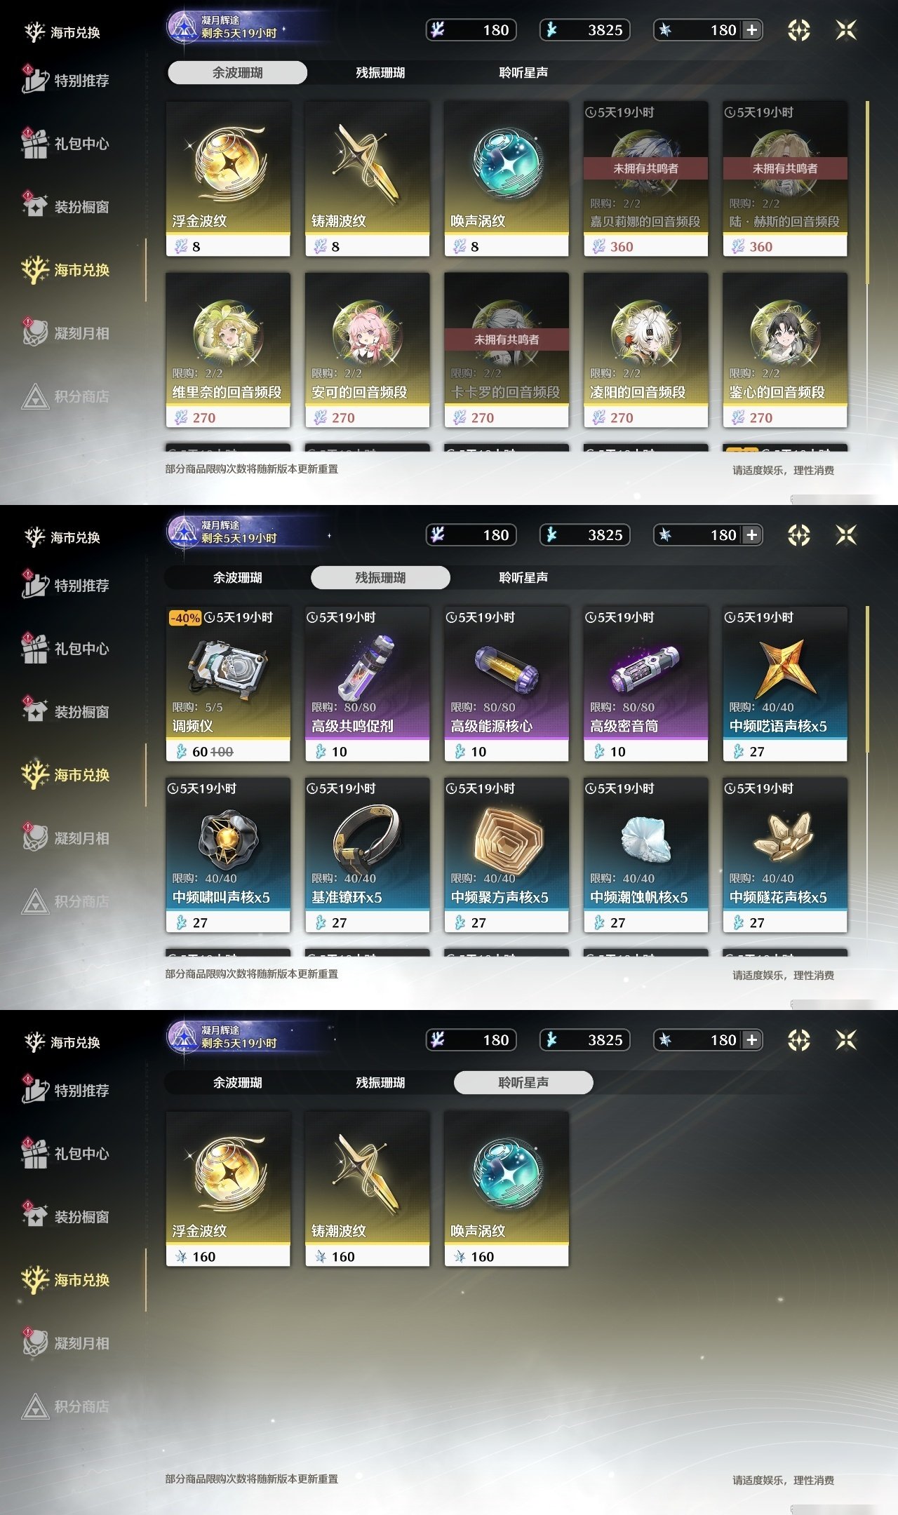Select the 高级密音筒 cylinder item
The height and width of the screenshot is (1515, 898).
(x=645, y=684)
